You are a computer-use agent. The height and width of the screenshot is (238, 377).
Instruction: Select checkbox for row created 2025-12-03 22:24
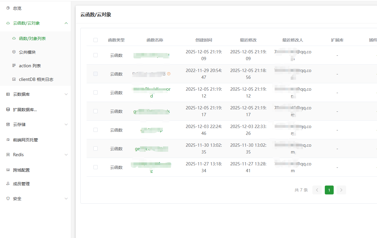[x=96, y=130]
